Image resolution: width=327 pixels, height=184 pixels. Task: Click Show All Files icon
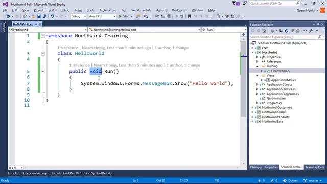click(x=297, y=31)
